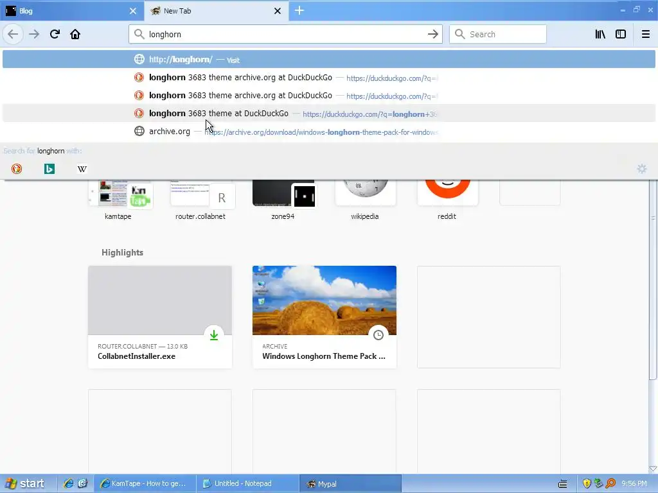The image size is (658, 493).
Task: Visit the http://longhorn/ suggestion
Action: pyautogui.click(x=329, y=60)
